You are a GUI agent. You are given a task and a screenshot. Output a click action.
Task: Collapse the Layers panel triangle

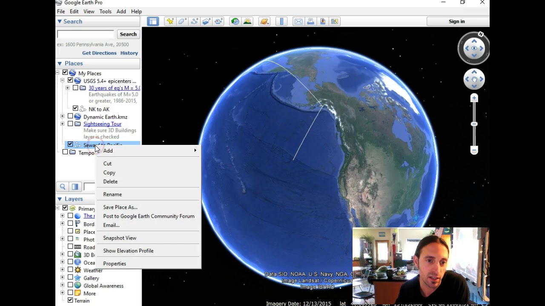(x=60, y=199)
